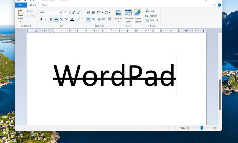This screenshot has height=143, width=238.
Task: Click the Paste clipboard icon
Action: click(x=21, y=13)
